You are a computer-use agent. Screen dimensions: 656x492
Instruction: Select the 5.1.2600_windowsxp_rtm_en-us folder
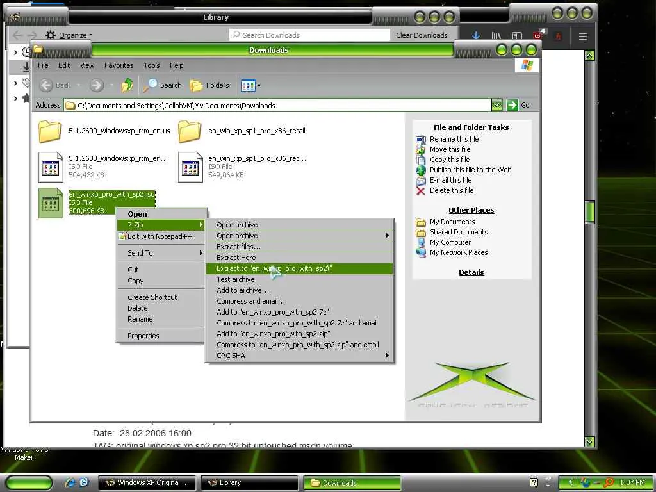click(104, 131)
